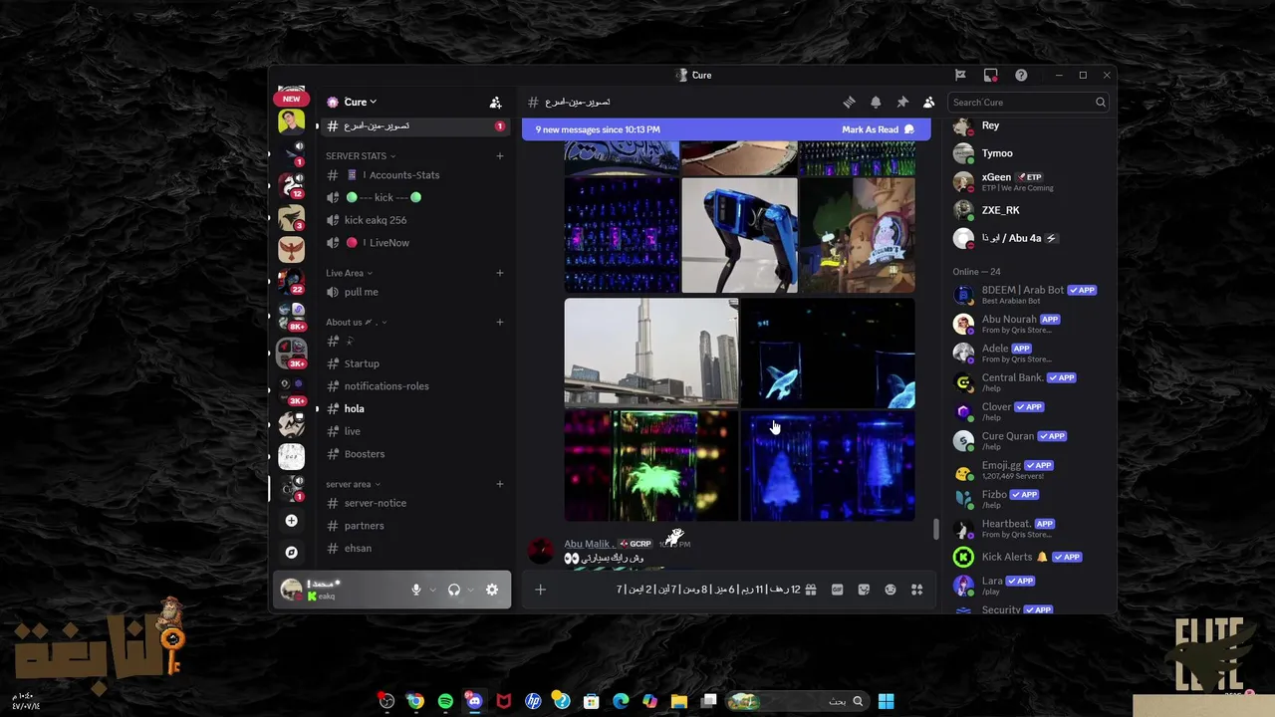Join the LiveNow voice channel
The image size is (1275, 717).
tap(413, 243)
